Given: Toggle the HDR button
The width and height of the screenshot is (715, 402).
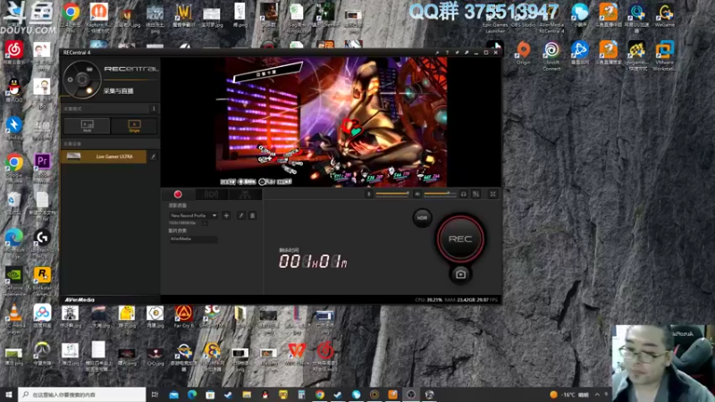Looking at the screenshot, I should pyautogui.click(x=422, y=218).
